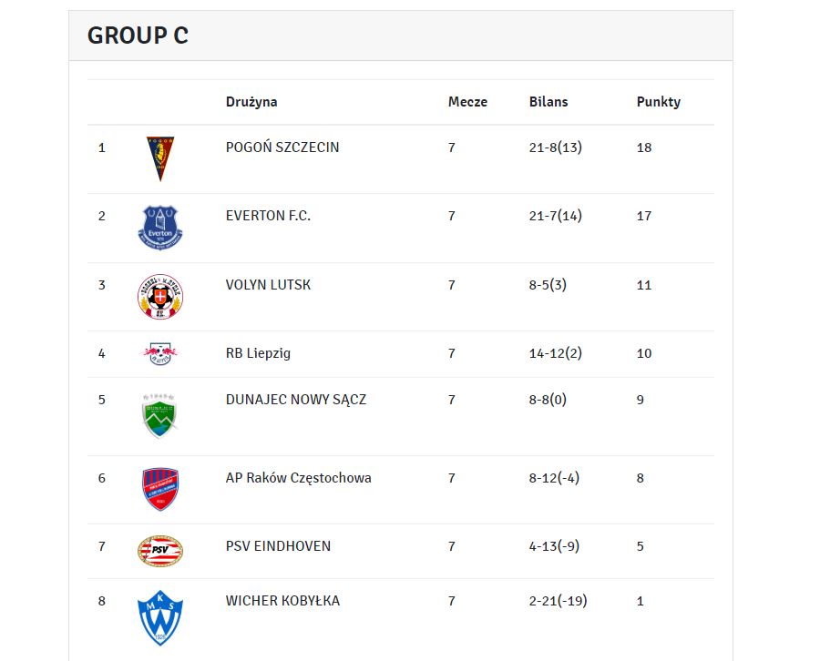Click the Mecze column header
The image size is (820, 661).
(467, 102)
